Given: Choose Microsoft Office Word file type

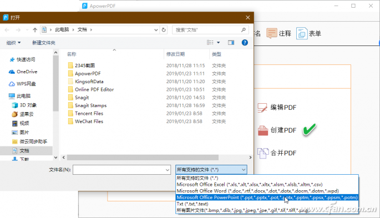Looking at the screenshot, I should 267,191.
